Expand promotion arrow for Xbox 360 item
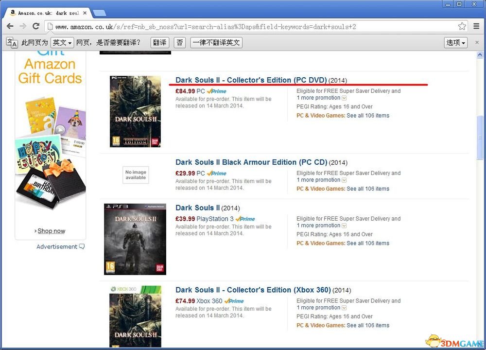The height and width of the screenshot is (350, 486). point(344,308)
